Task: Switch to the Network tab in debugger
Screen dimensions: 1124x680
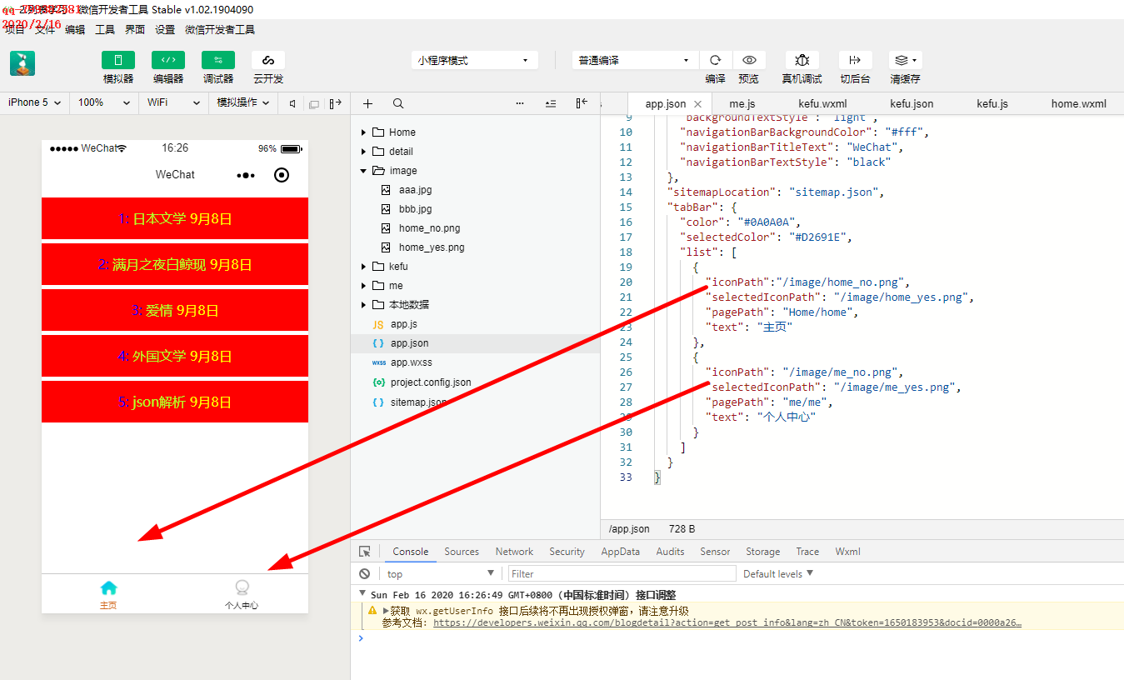Action: point(513,551)
